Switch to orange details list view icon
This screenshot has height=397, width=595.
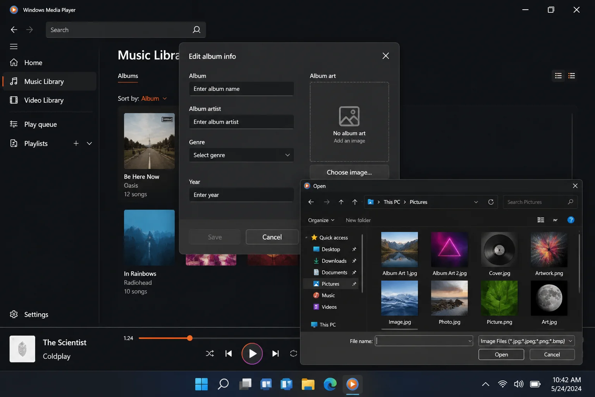[x=572, y=76]
